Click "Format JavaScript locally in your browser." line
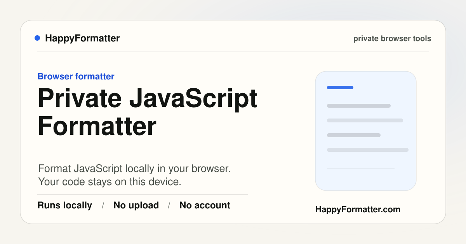 [134, 169]
